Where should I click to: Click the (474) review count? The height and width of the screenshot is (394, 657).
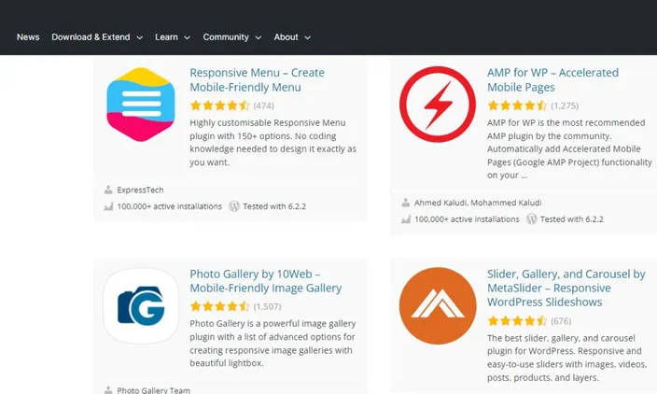coord(263,106)
